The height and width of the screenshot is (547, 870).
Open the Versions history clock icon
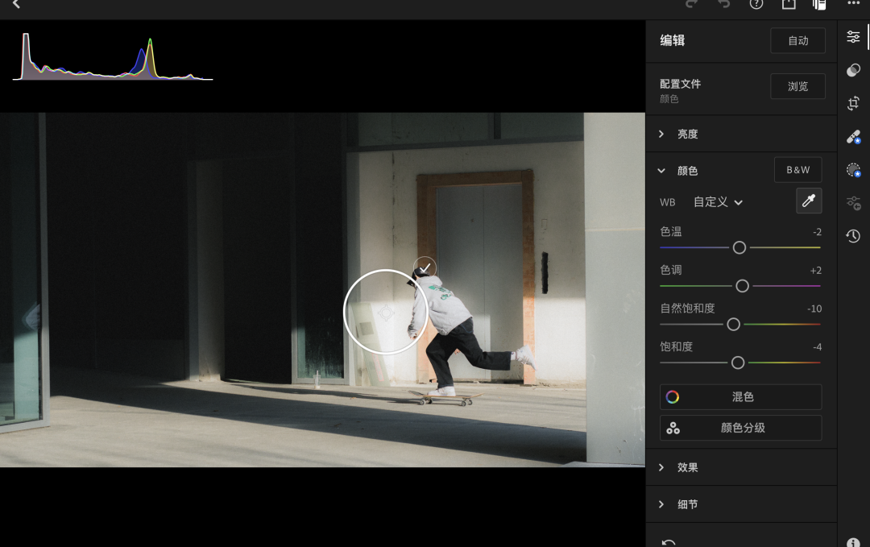(x=853, y=236)
